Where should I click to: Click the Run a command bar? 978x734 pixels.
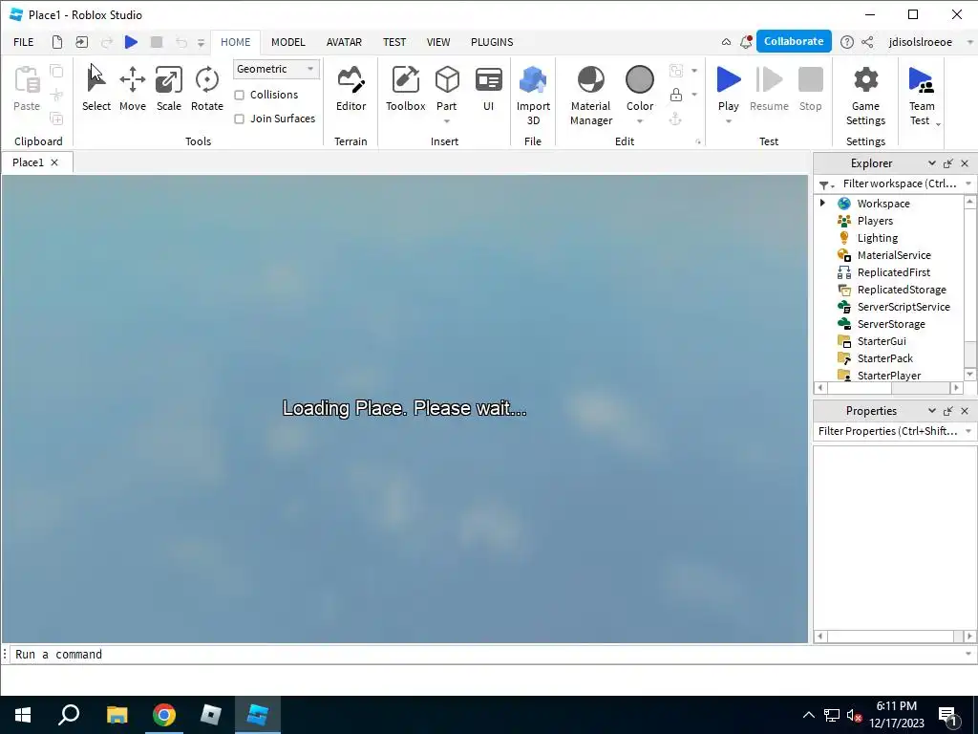486,654
